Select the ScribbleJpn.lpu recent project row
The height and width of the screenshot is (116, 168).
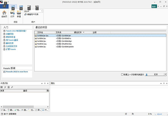coord(100,35)
